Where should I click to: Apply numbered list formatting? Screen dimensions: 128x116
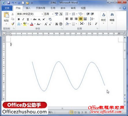click(x=74, y=14)
